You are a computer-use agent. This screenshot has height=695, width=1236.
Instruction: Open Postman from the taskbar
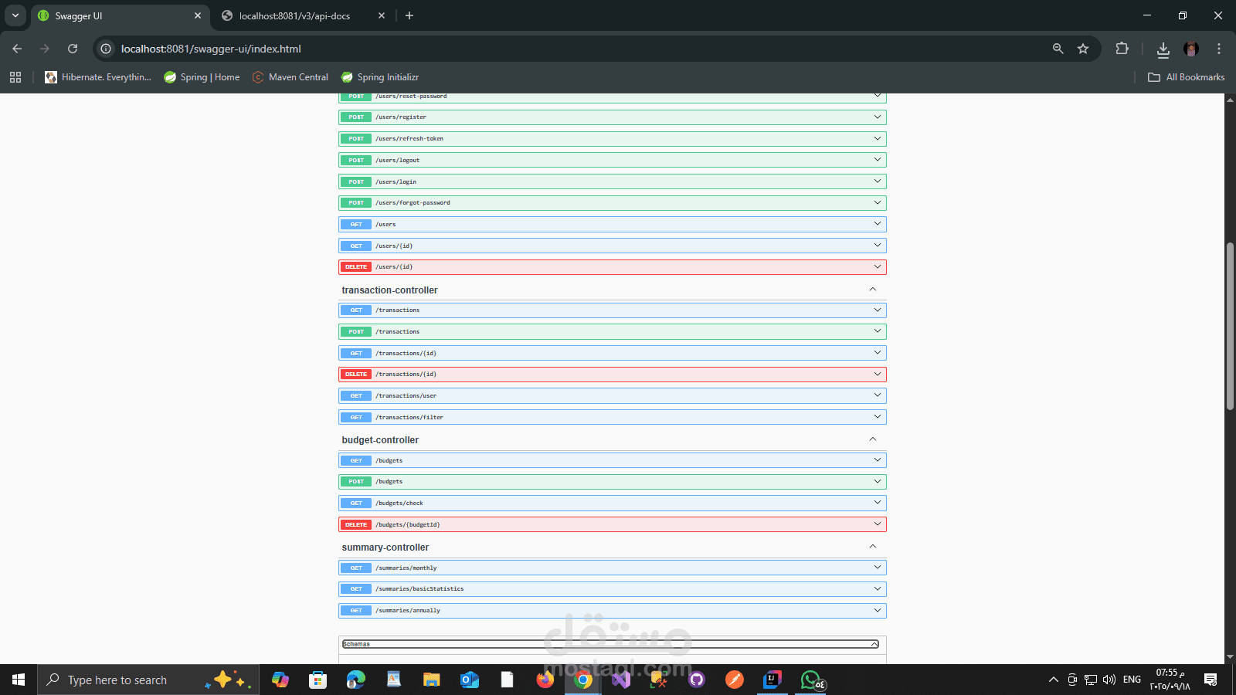735,680
